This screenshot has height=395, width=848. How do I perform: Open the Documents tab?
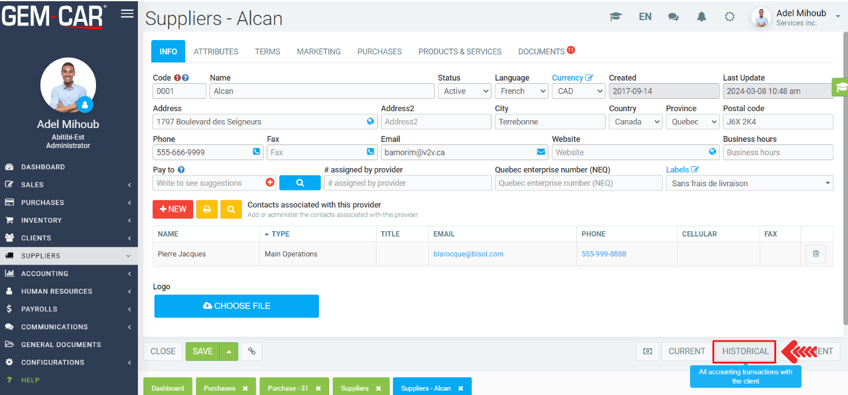[x=541, y=52]
